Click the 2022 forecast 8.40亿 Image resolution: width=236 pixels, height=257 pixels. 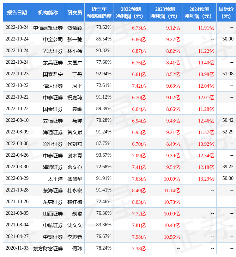click(x=139, y=190)
